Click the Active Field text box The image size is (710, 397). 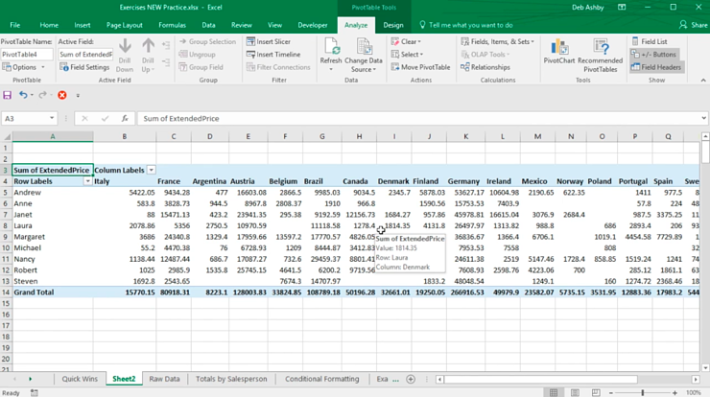pyautogui.click(x=85, y=55)
